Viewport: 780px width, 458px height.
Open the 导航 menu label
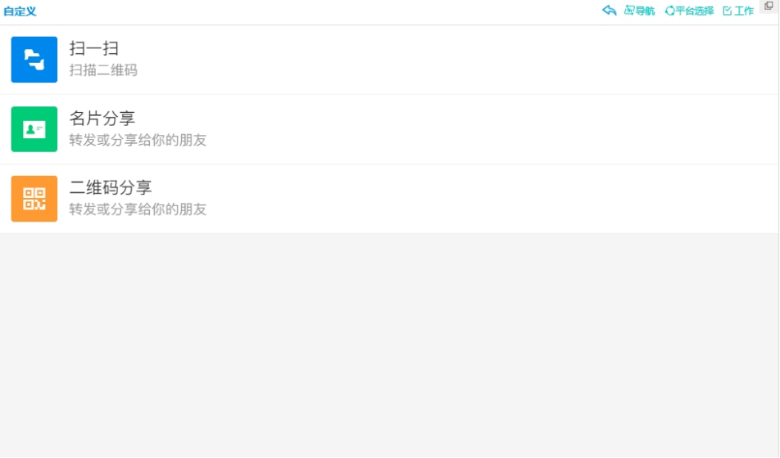click(645, 11)
